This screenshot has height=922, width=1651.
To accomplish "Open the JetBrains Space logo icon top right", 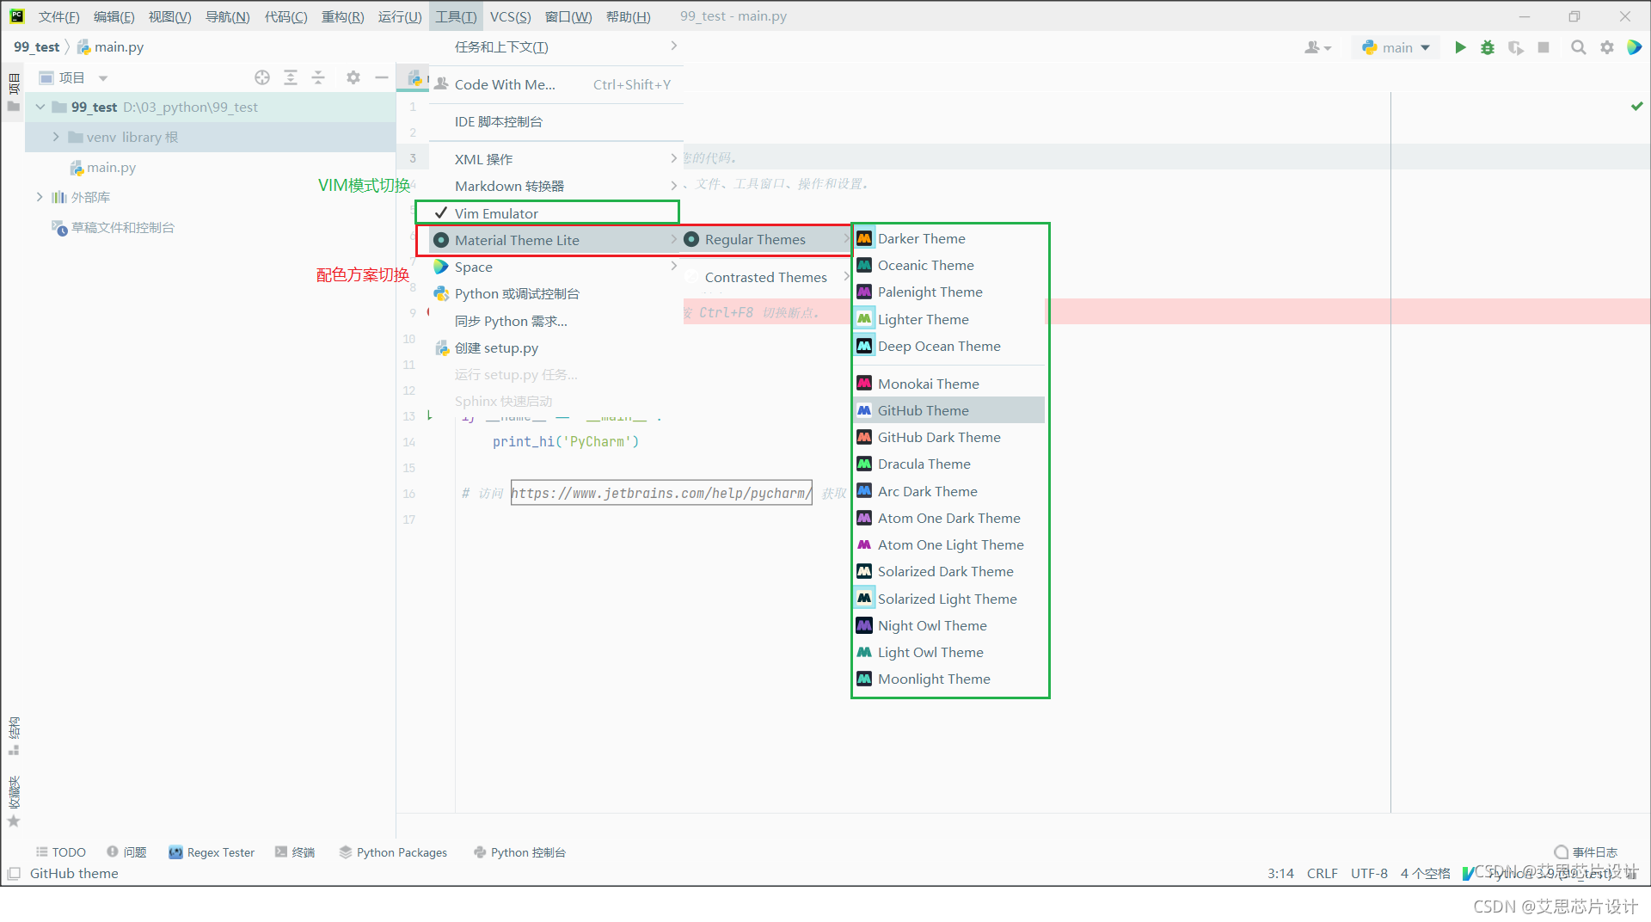I will pyautogui.click(x=1635, y=47).
